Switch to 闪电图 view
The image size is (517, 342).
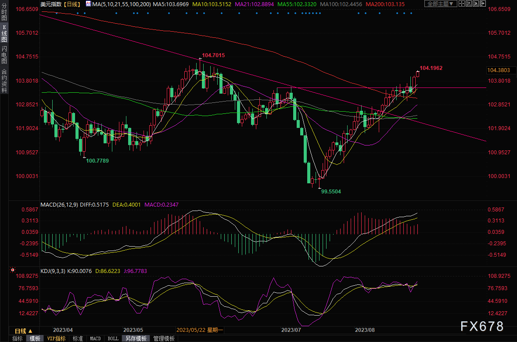tap(4, 55)
